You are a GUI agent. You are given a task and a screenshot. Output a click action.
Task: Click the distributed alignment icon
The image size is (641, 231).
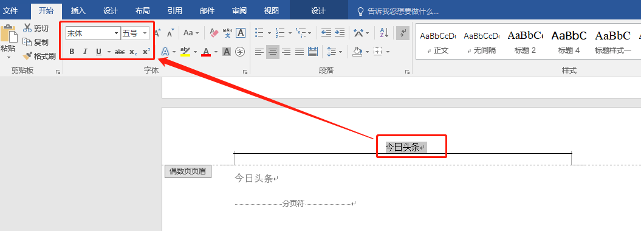(x=313, y=52)
